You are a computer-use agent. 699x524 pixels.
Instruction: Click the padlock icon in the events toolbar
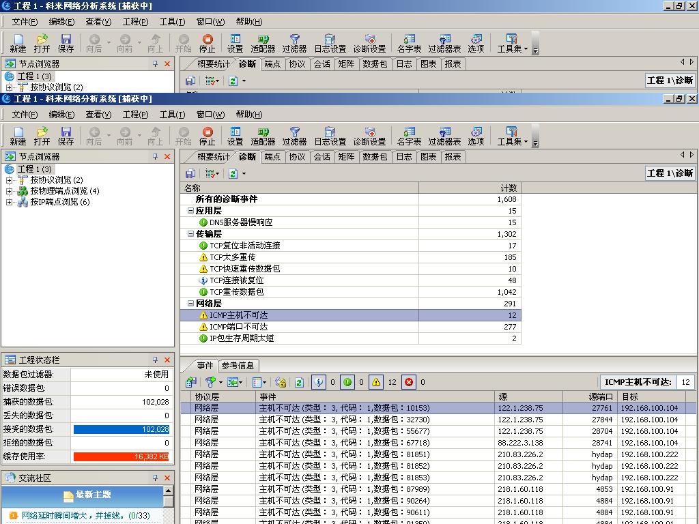280,382
